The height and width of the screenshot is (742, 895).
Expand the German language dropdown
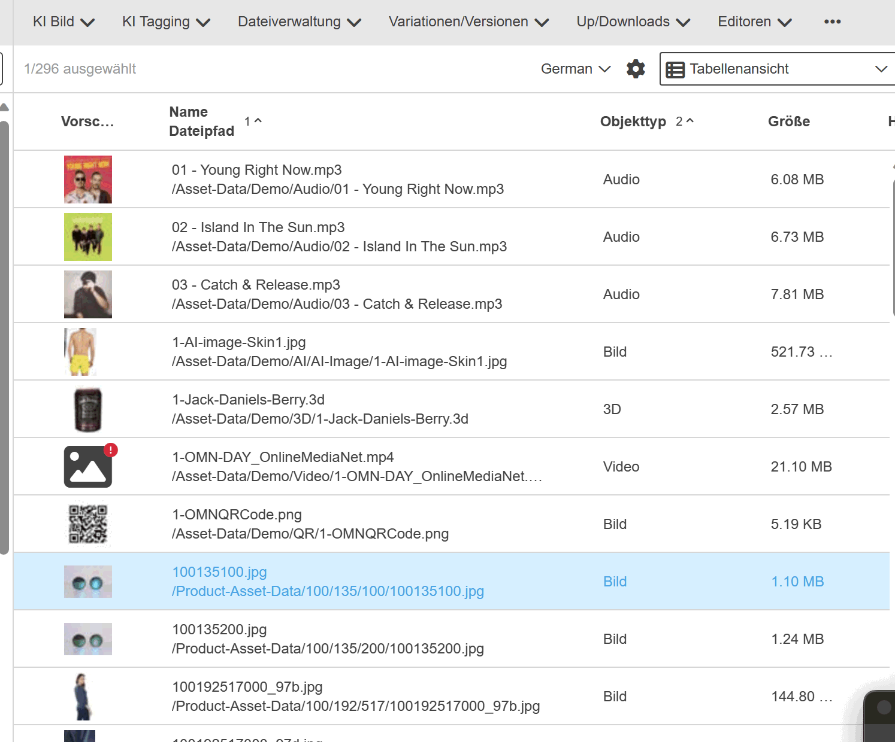(575, 69)
